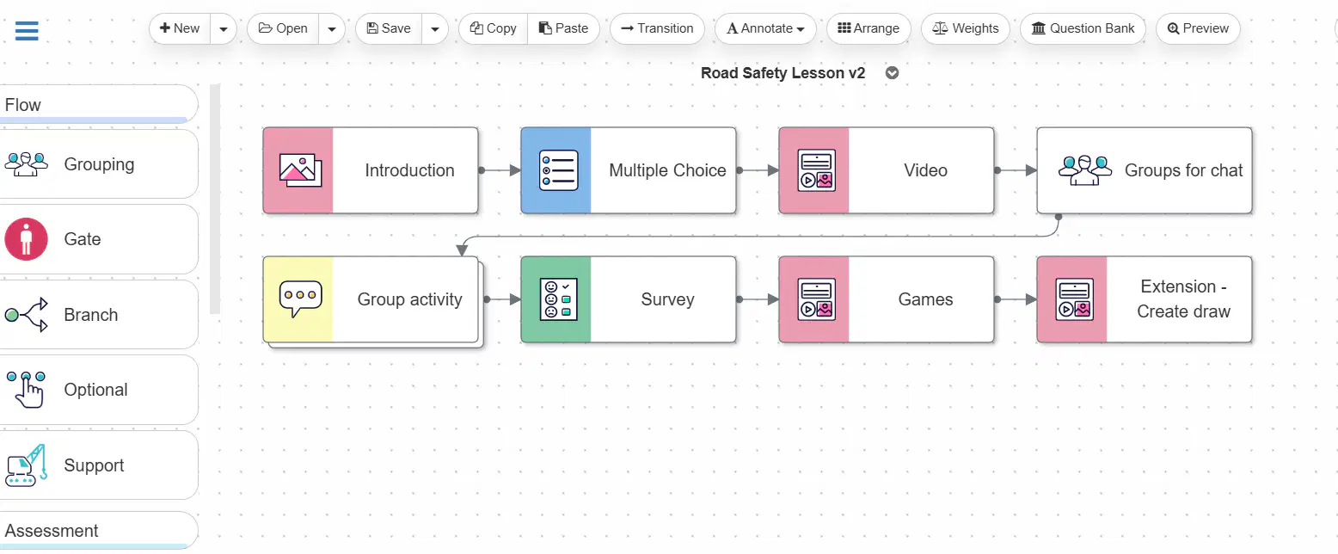
Task: Expand the Open button dropdown arrow
Action: point(332,28)
